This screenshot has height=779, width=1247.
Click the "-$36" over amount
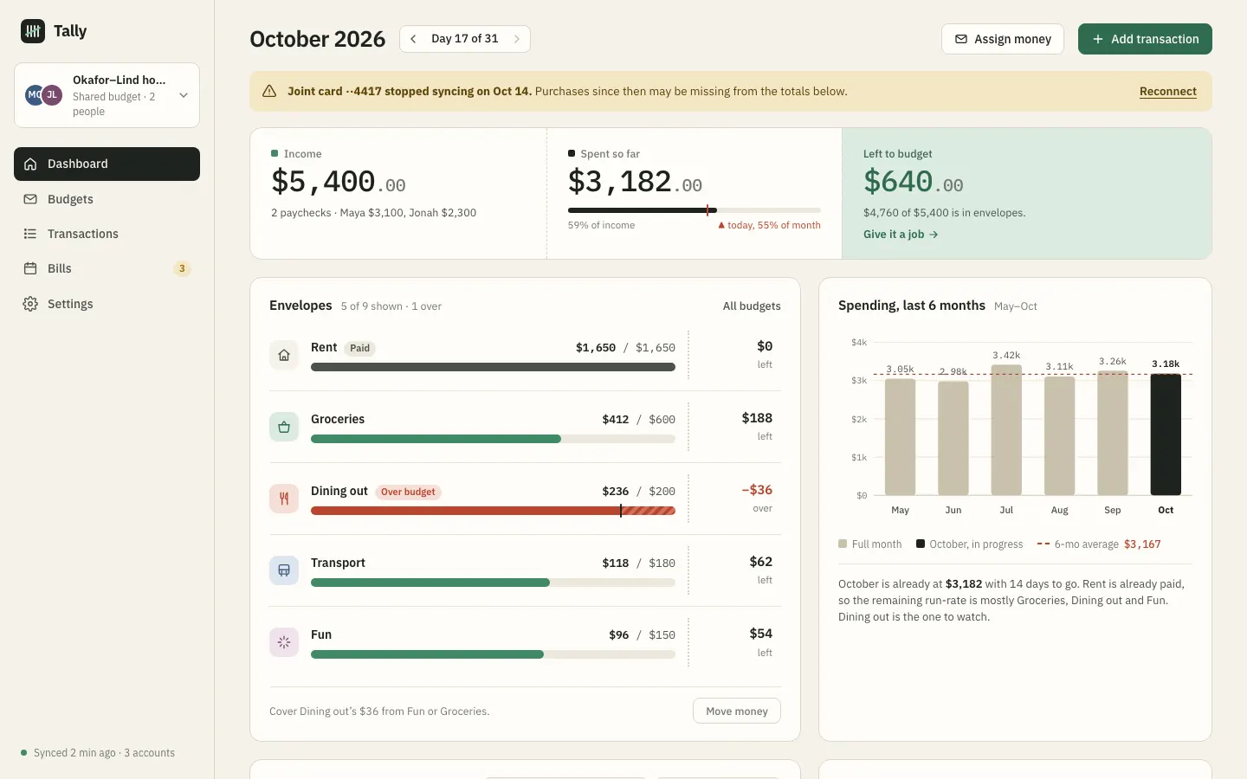tap(757, 490)
